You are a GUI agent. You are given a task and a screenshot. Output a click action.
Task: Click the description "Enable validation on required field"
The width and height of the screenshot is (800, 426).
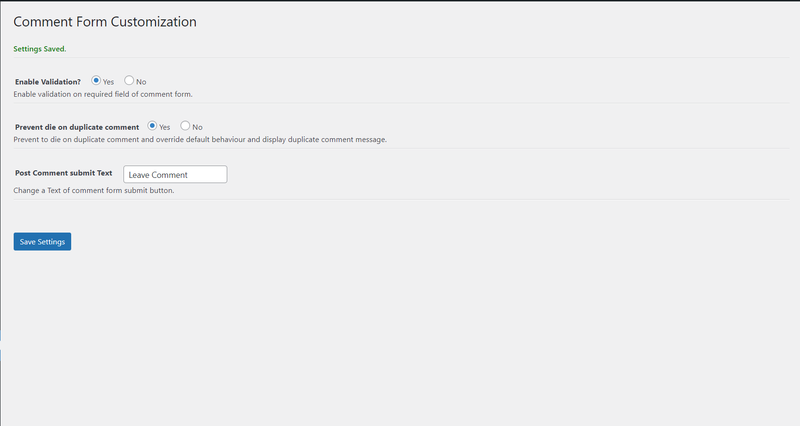(x=103, y=94)
